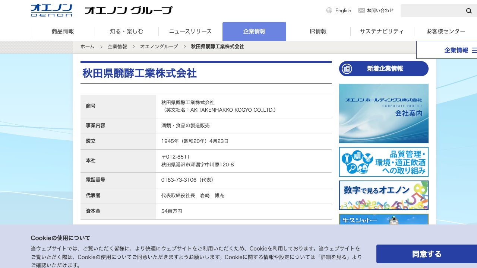Viewport: 477px width, 268px height.
Task: Click the 54百万円 capital value
Action: 172,211
